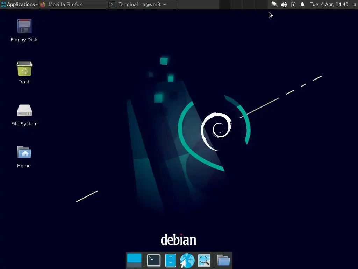Open the Applications menu

tap(19, 4)
